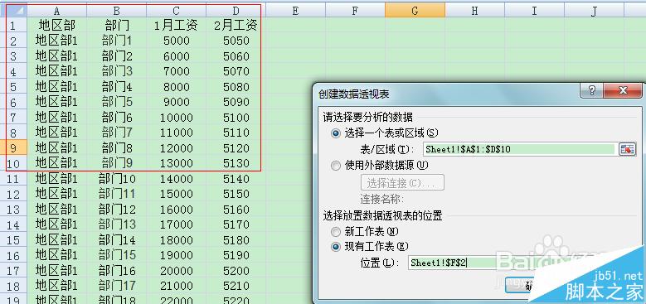Click the 5000 value in 1月工资 column
The height and width of the screenshot is (304, 646).
(x=177, y=41)
